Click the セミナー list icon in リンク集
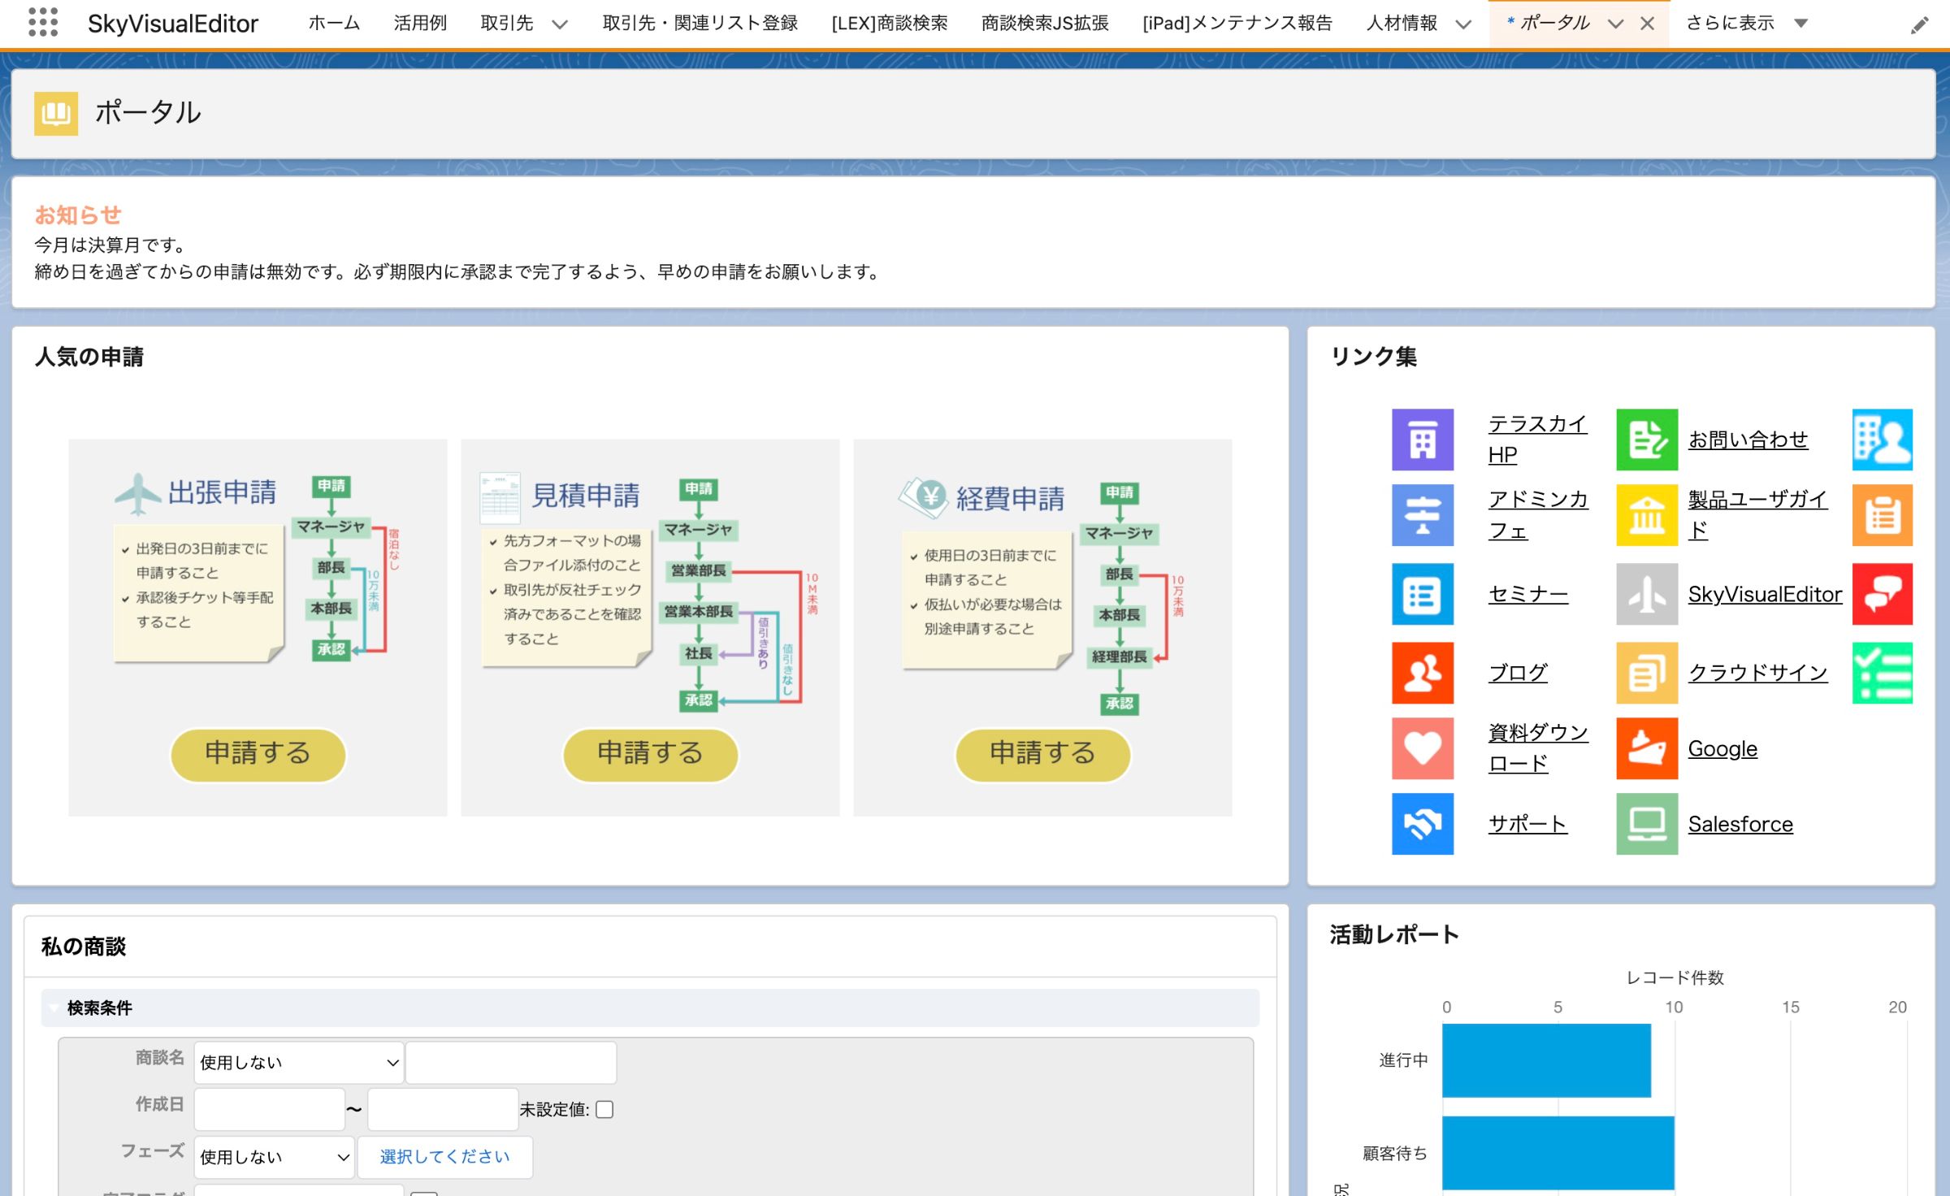Viewport: 1950px width, 1196px height. [1422, 594]
